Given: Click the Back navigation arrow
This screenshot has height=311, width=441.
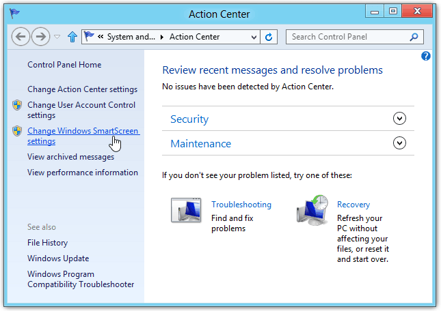Looking at the screenshot, I should 21,36.
